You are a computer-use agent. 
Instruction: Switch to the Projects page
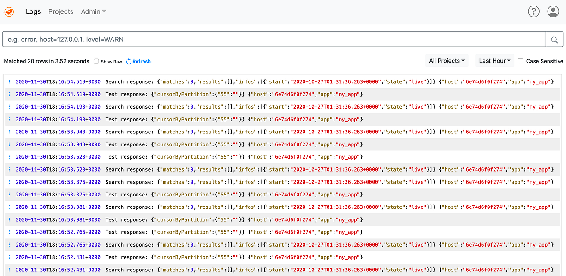(61, 11)
